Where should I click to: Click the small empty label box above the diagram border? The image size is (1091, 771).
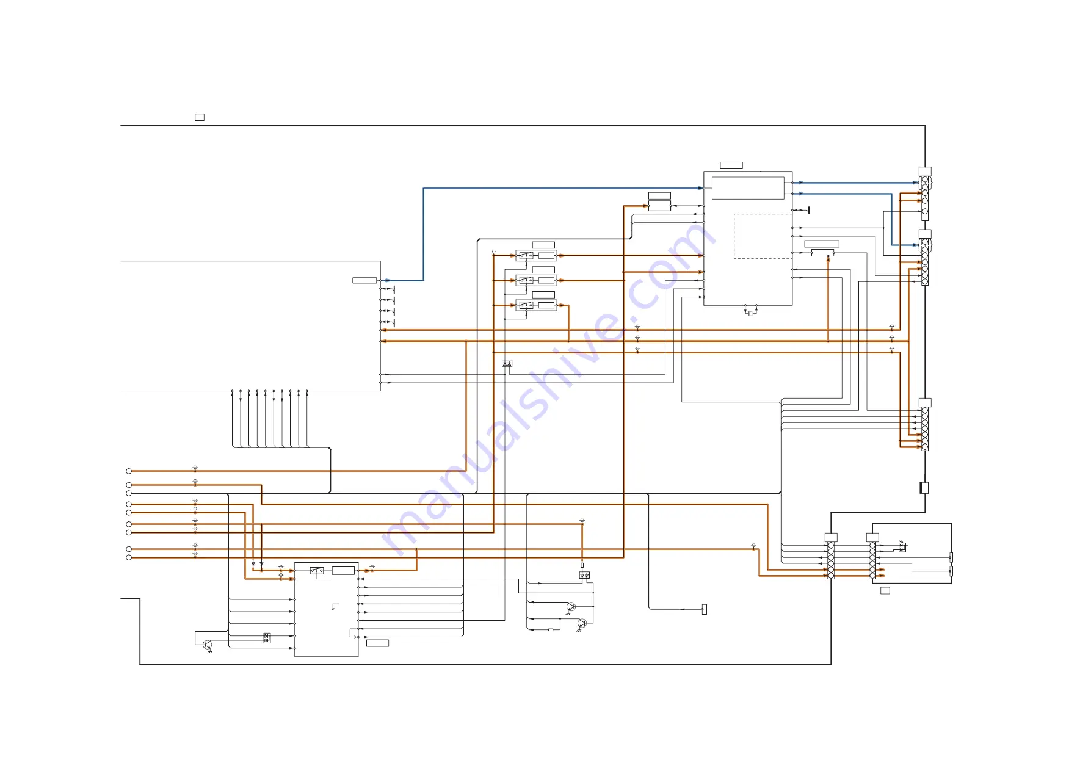point(200,117)
